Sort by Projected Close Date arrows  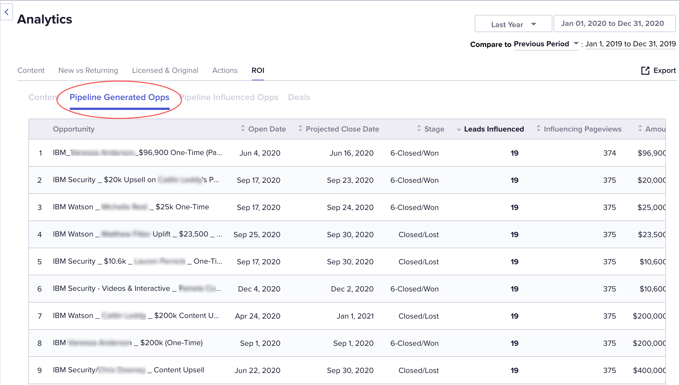[x=300, y=129]
